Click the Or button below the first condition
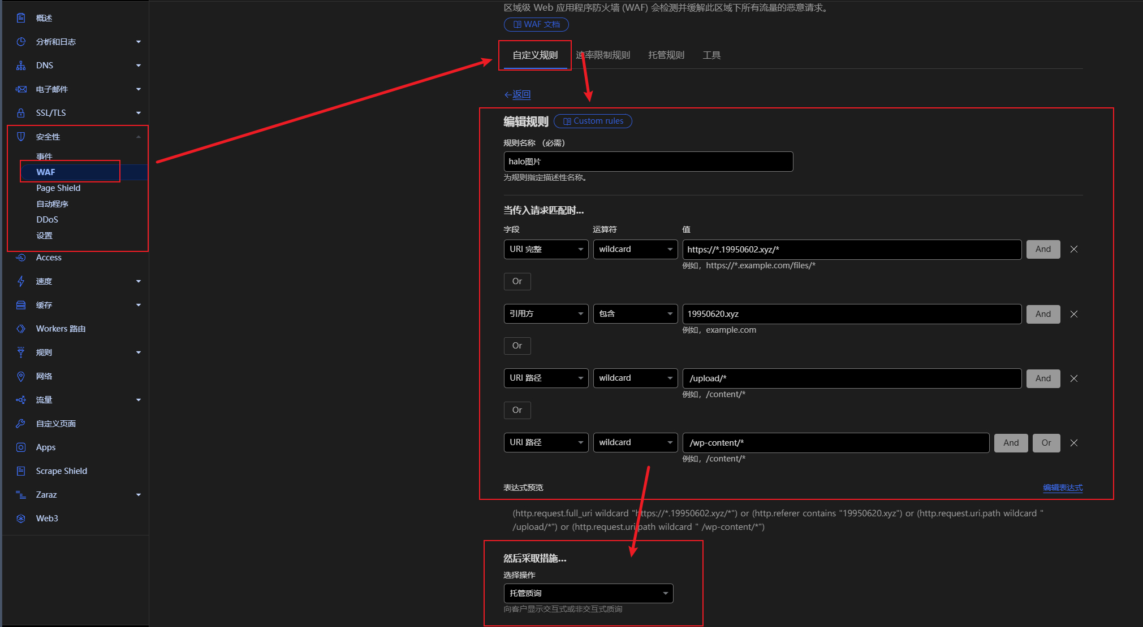This screenshot has width=1143, height=627. pos(516,281)
